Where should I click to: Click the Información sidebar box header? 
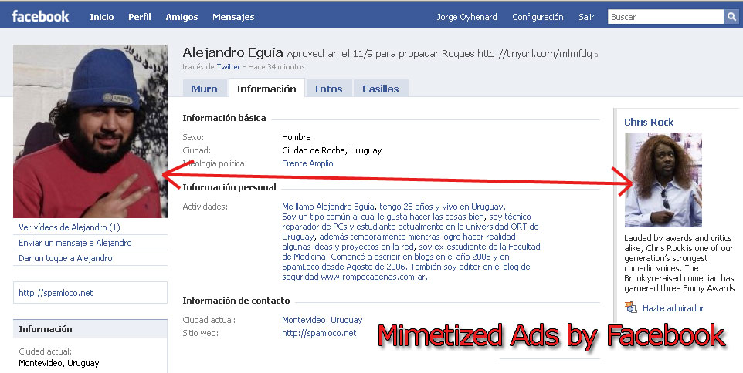point(90,329)
